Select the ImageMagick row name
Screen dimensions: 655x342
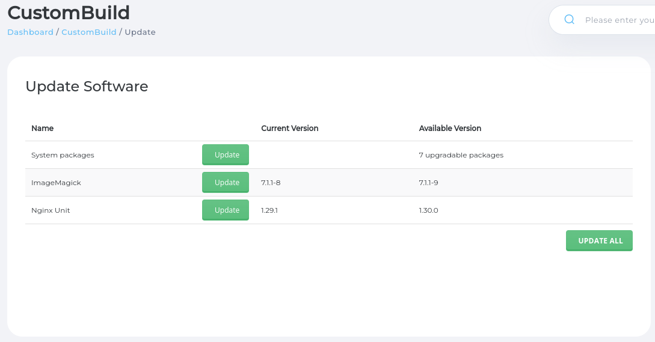pyautogui.click(x=56, y=183)
